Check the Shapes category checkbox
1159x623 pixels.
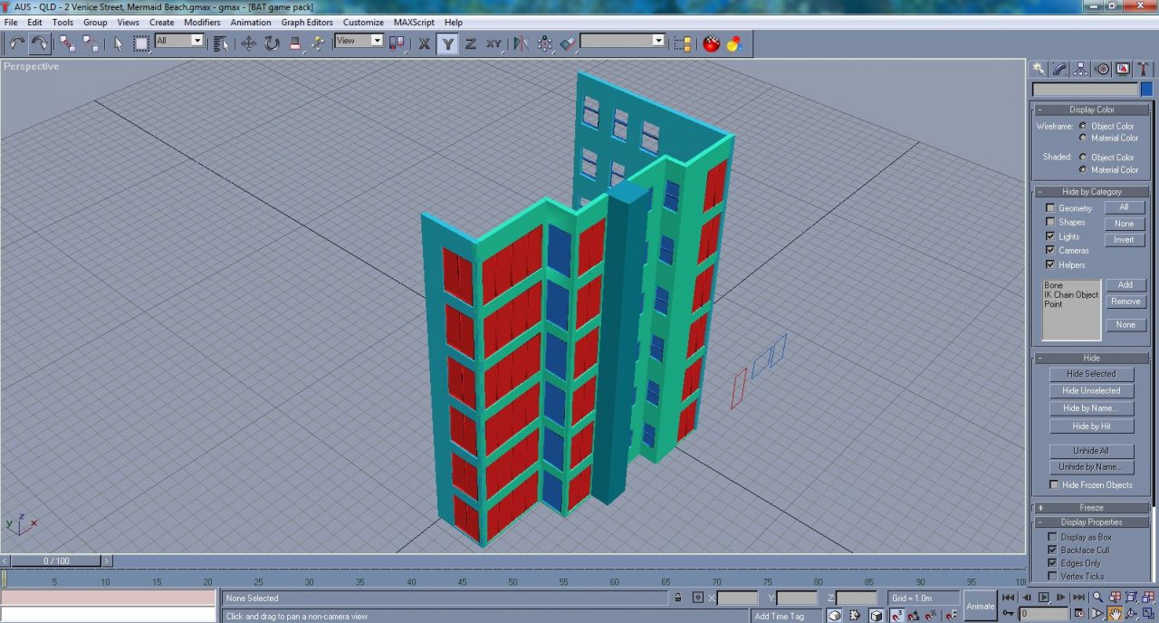(x=1050, y=222)
